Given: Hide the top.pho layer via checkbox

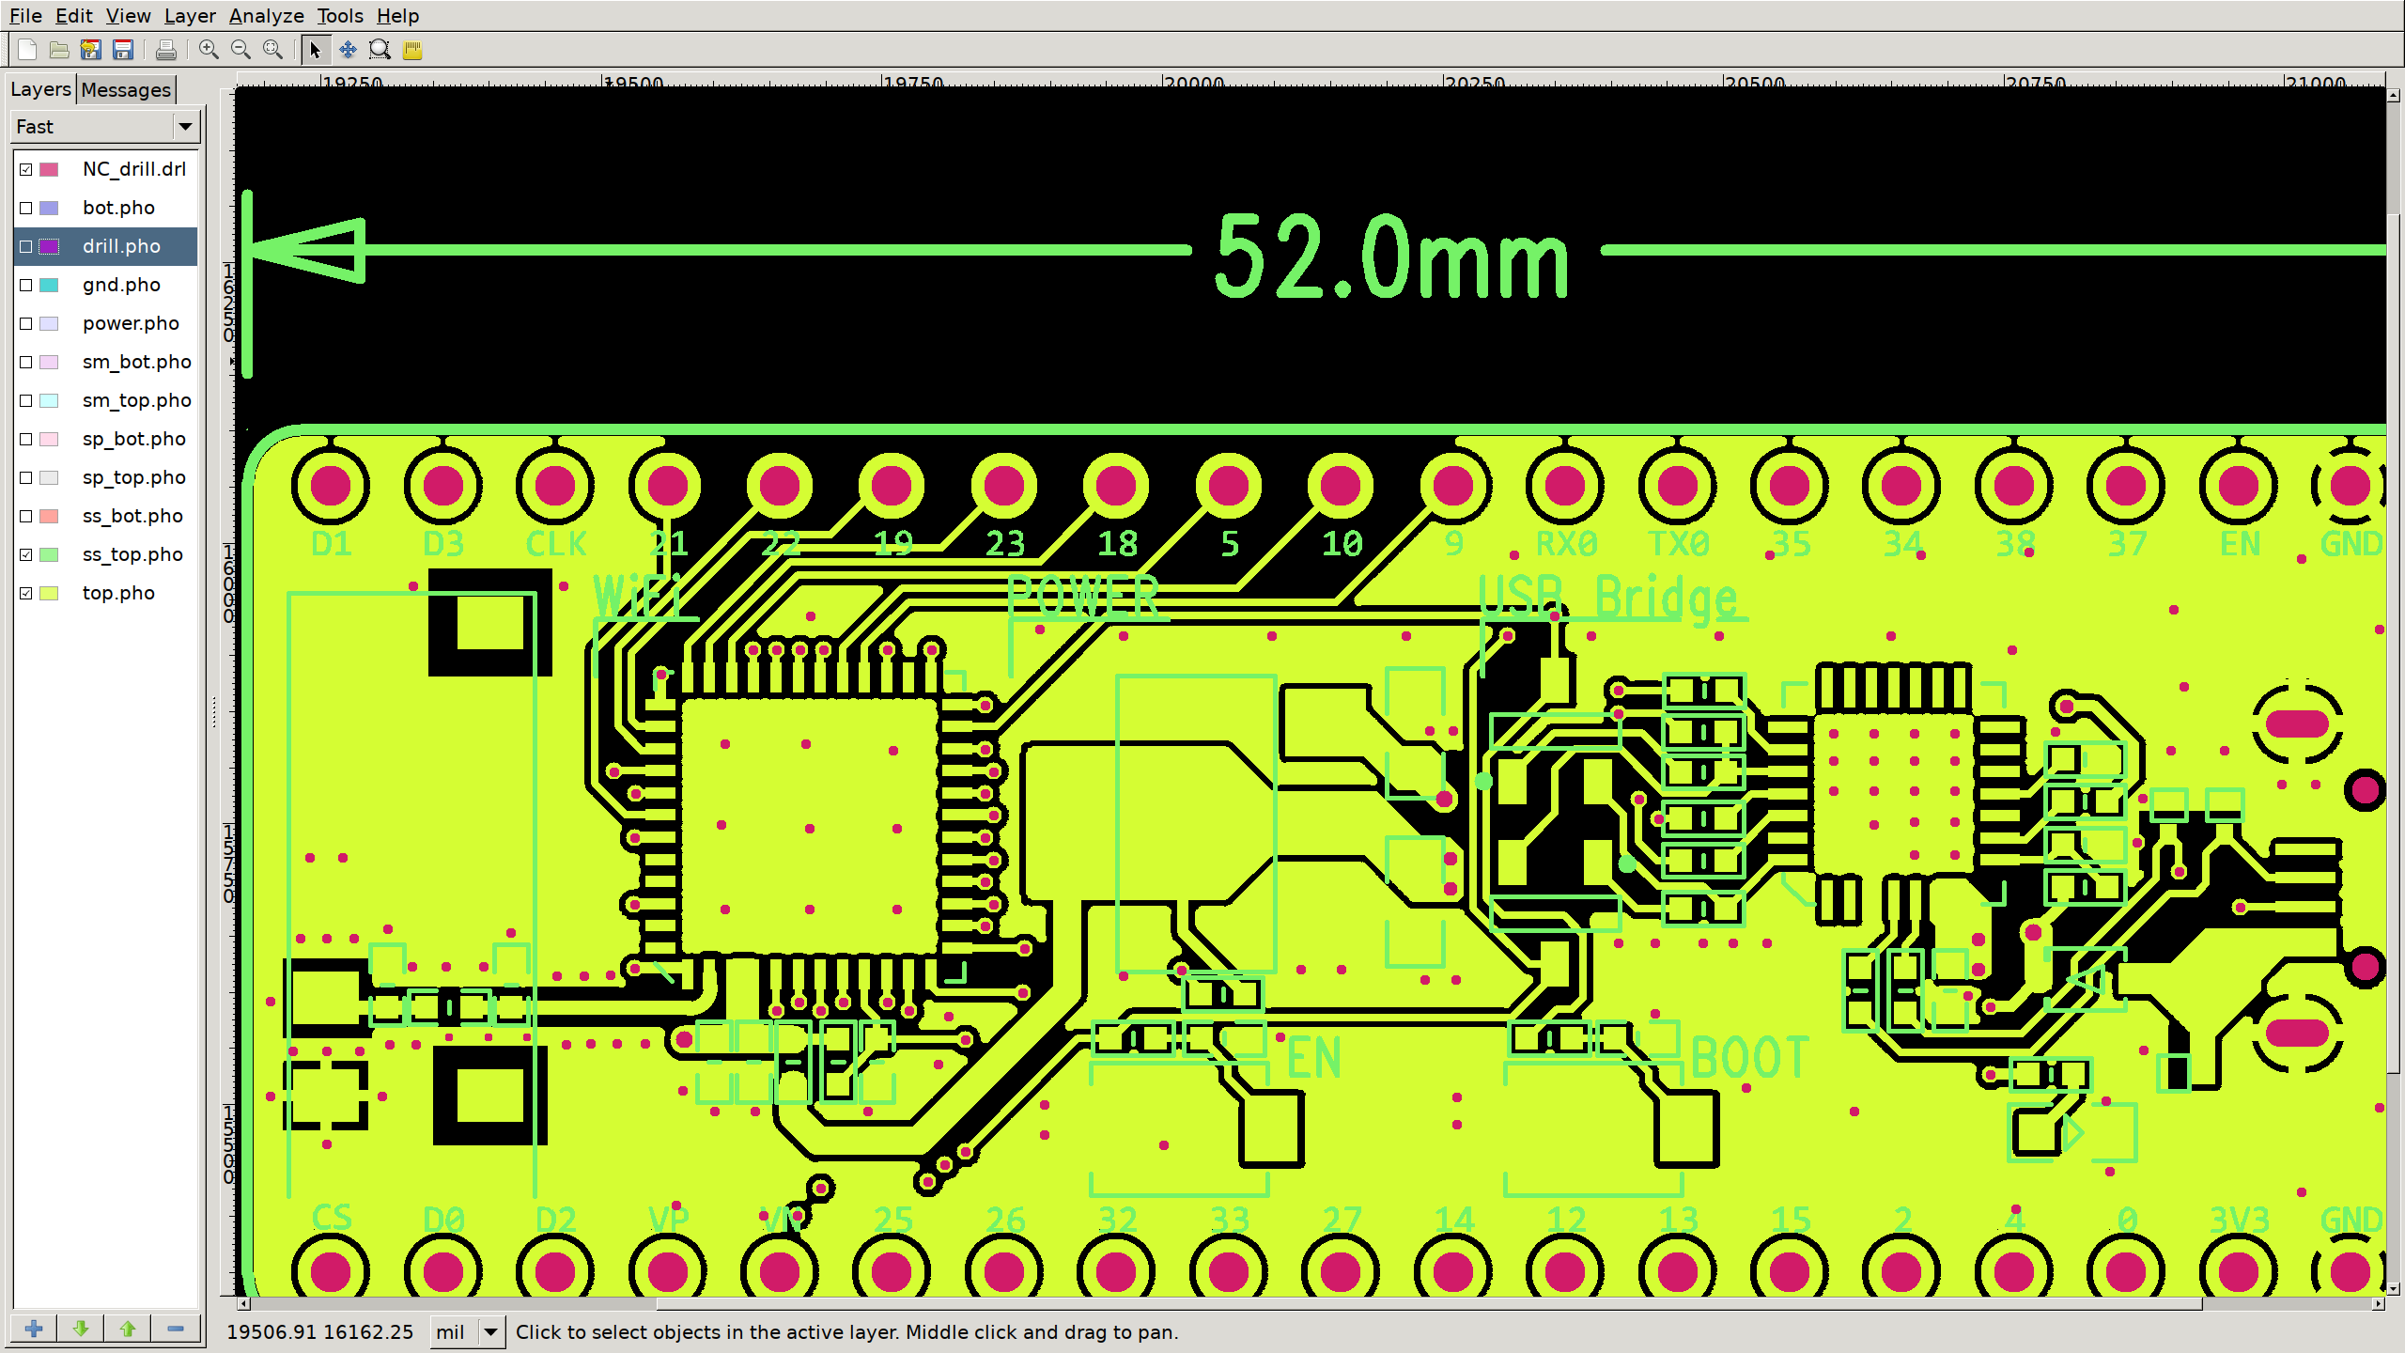Looking at the screenshot, I should (x=26, y=593).
